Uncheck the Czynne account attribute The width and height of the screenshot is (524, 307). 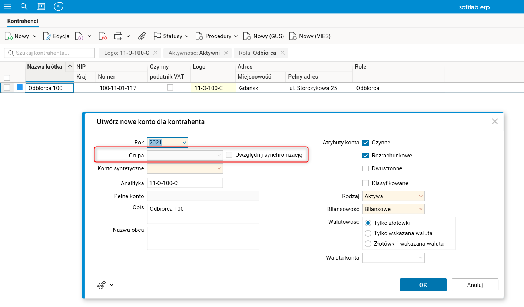[366, 143]
